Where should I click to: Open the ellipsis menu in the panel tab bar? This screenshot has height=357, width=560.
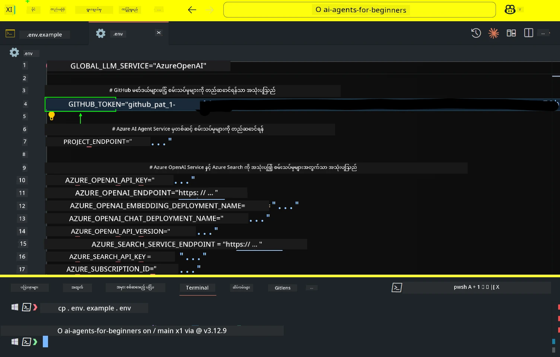pos(311,287)
